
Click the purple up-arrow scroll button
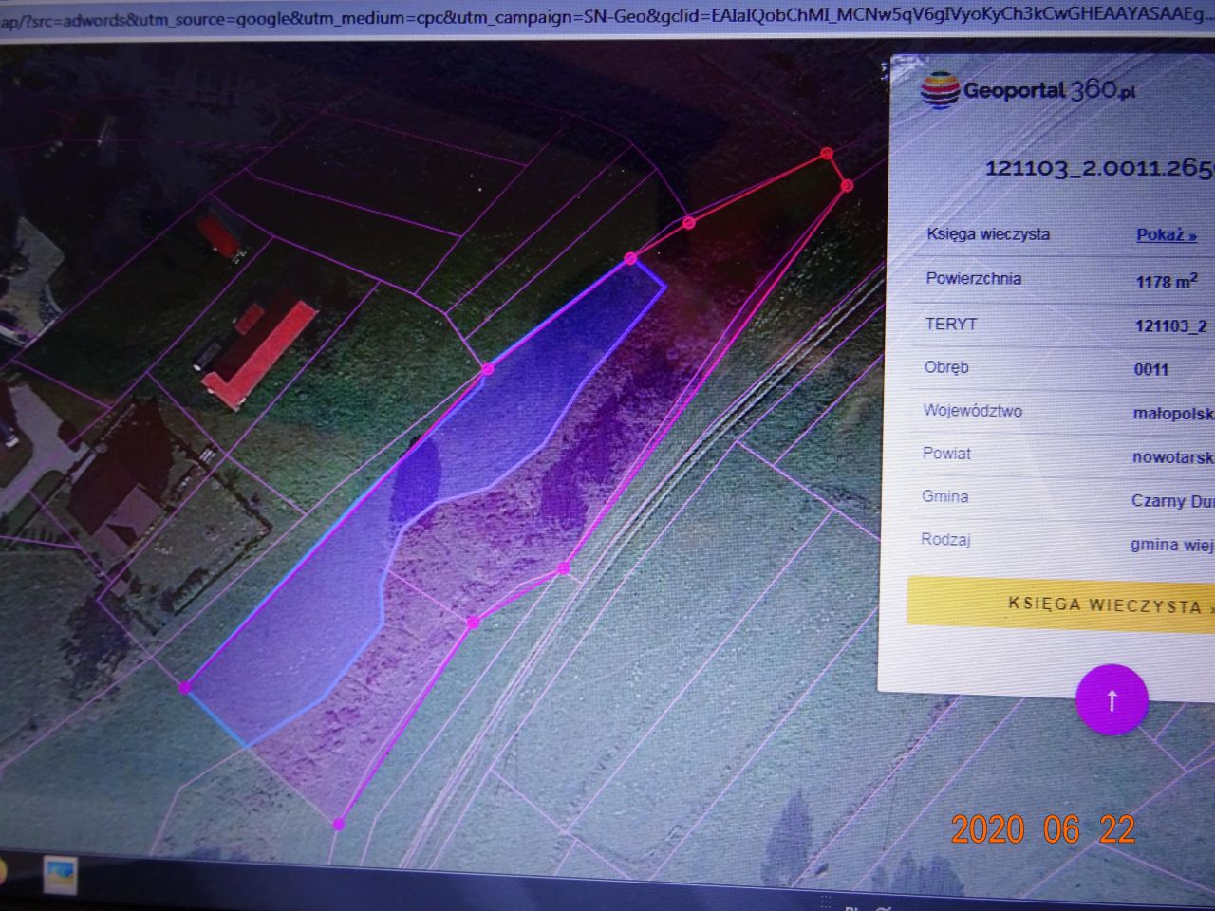1111,699
